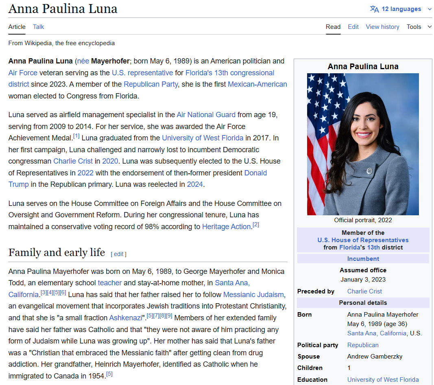
Task: Open Santa Ana, California infobox link
Action: (377, 333)
